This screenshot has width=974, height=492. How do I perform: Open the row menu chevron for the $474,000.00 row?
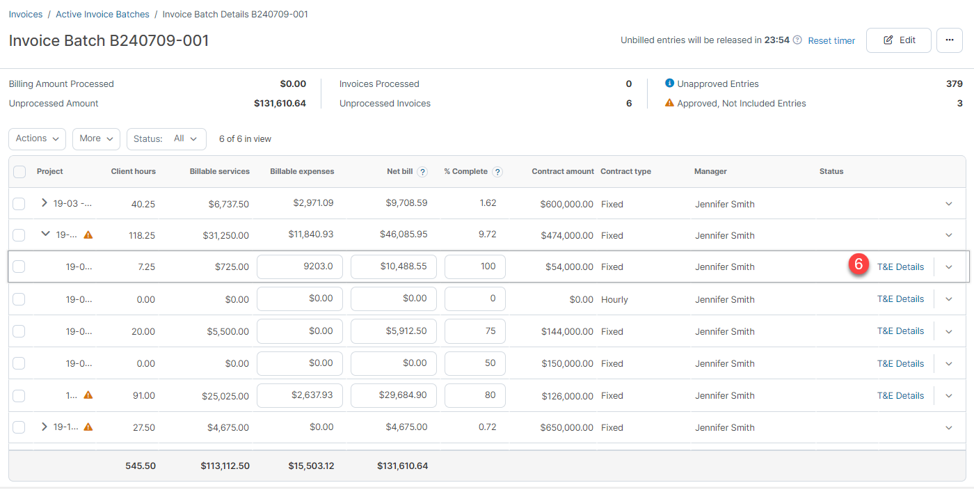pos(949,235)
